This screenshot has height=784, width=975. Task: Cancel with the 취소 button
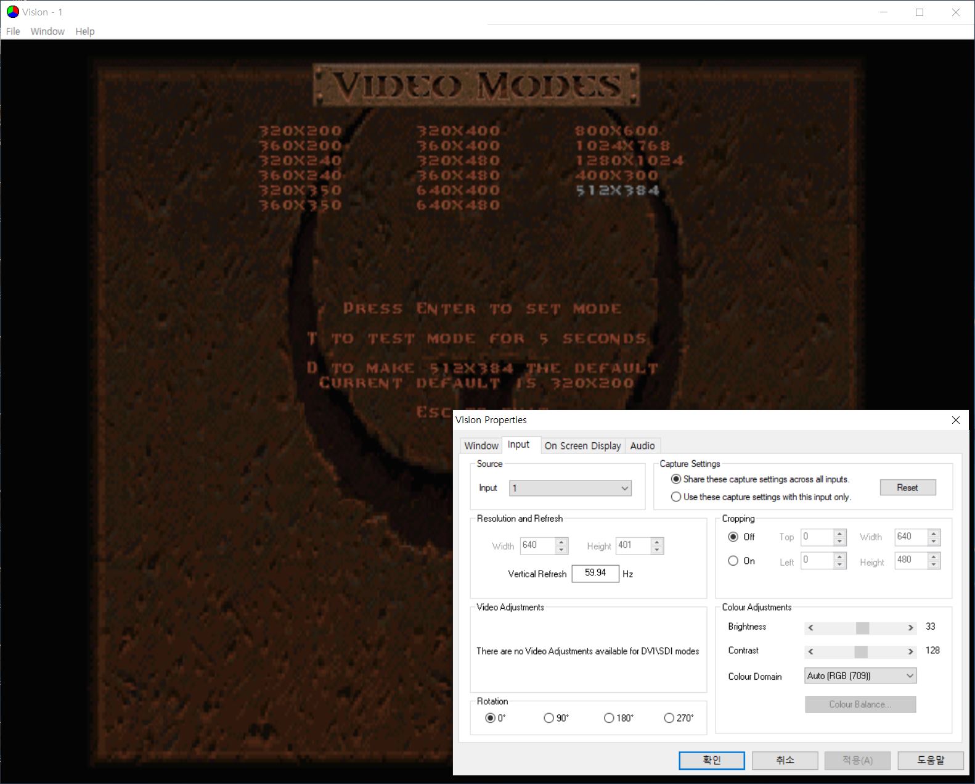point(785,760)
